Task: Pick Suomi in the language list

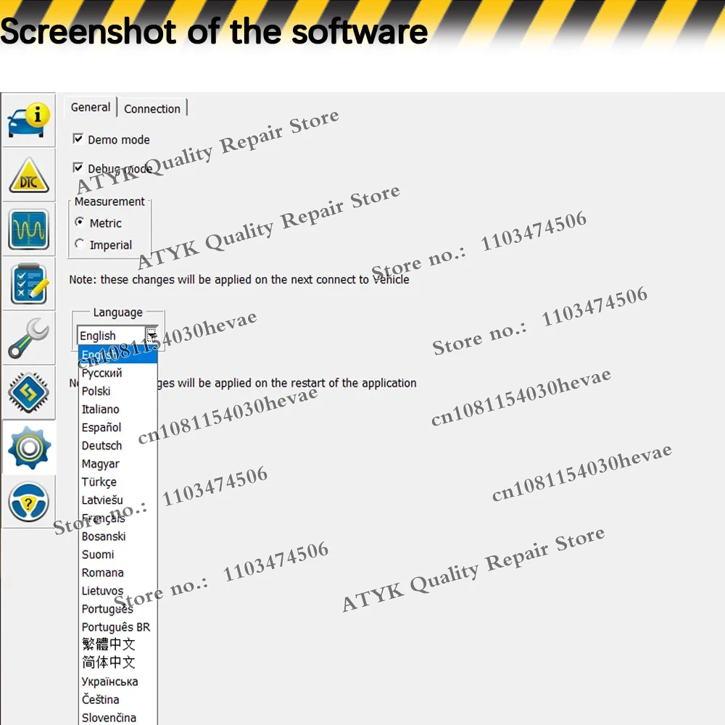Action: point(118,554)
